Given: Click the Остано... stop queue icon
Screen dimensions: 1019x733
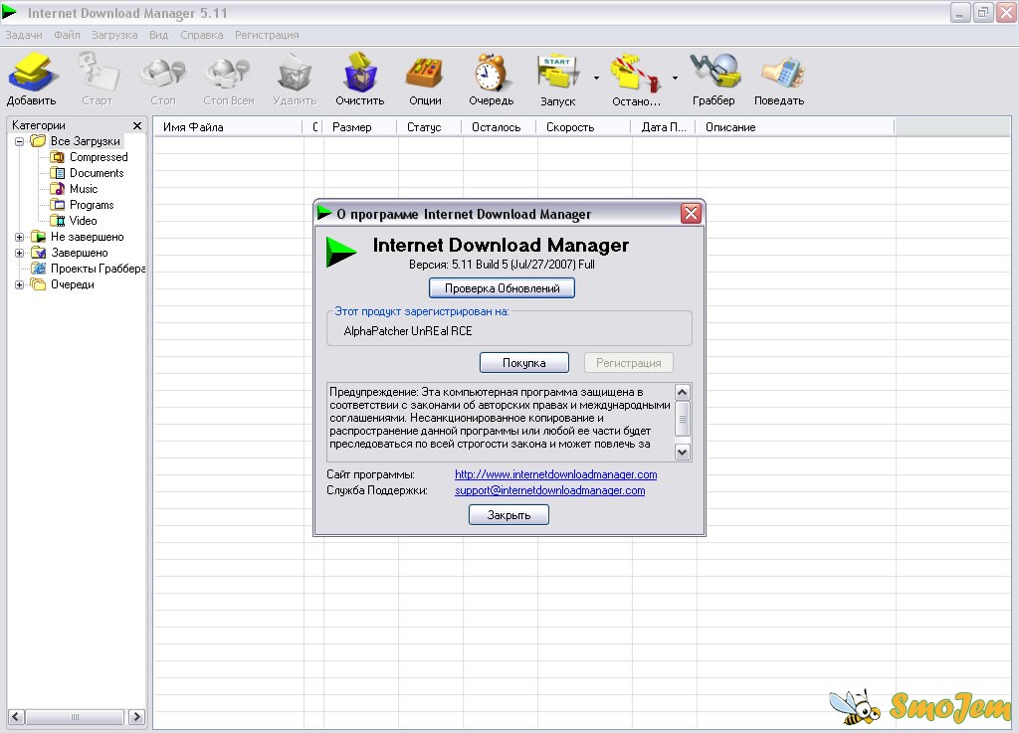Looking at the screenshot, I should point(636,73).
